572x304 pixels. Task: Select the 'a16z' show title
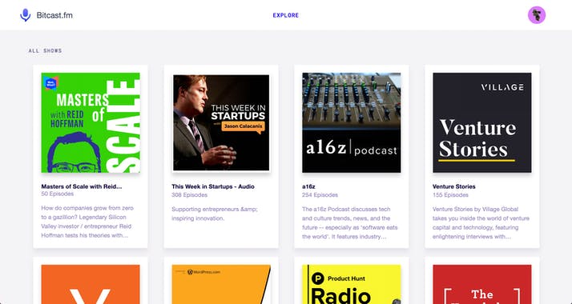click(308, 186)
